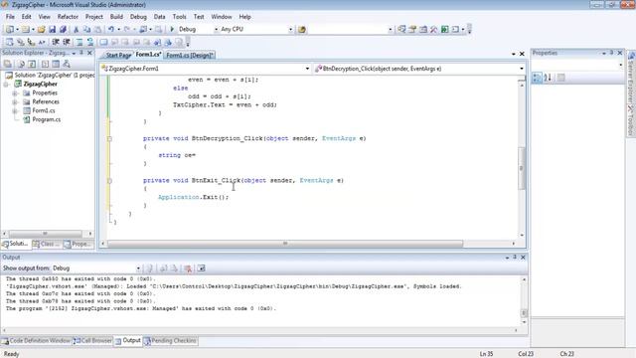Clear All output with the red X icon
Image resolution: width=636 pixels, height=358 pixels.
click(188, 268)
